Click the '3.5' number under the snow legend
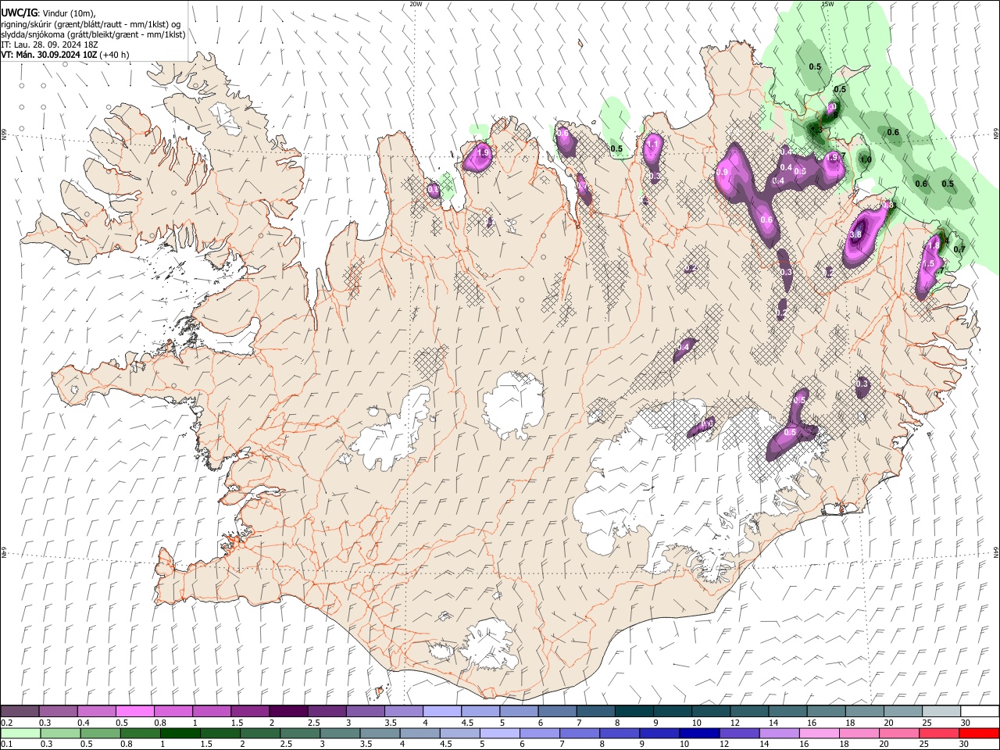 coord(391,723)
